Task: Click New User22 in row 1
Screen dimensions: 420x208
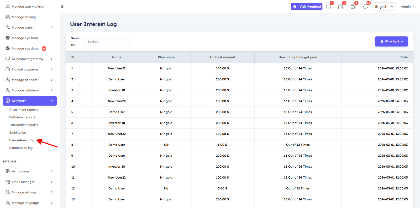Action: (x=117, y=68)
